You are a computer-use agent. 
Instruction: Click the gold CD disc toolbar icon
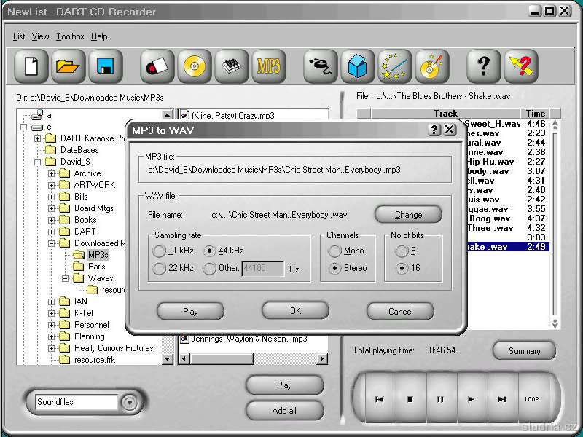194,67
